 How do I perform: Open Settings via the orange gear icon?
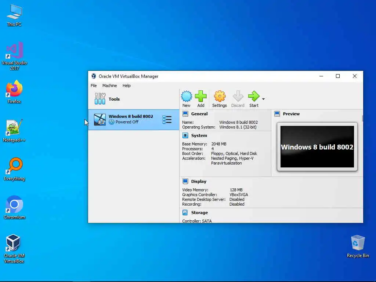click(x=220, y=99)
